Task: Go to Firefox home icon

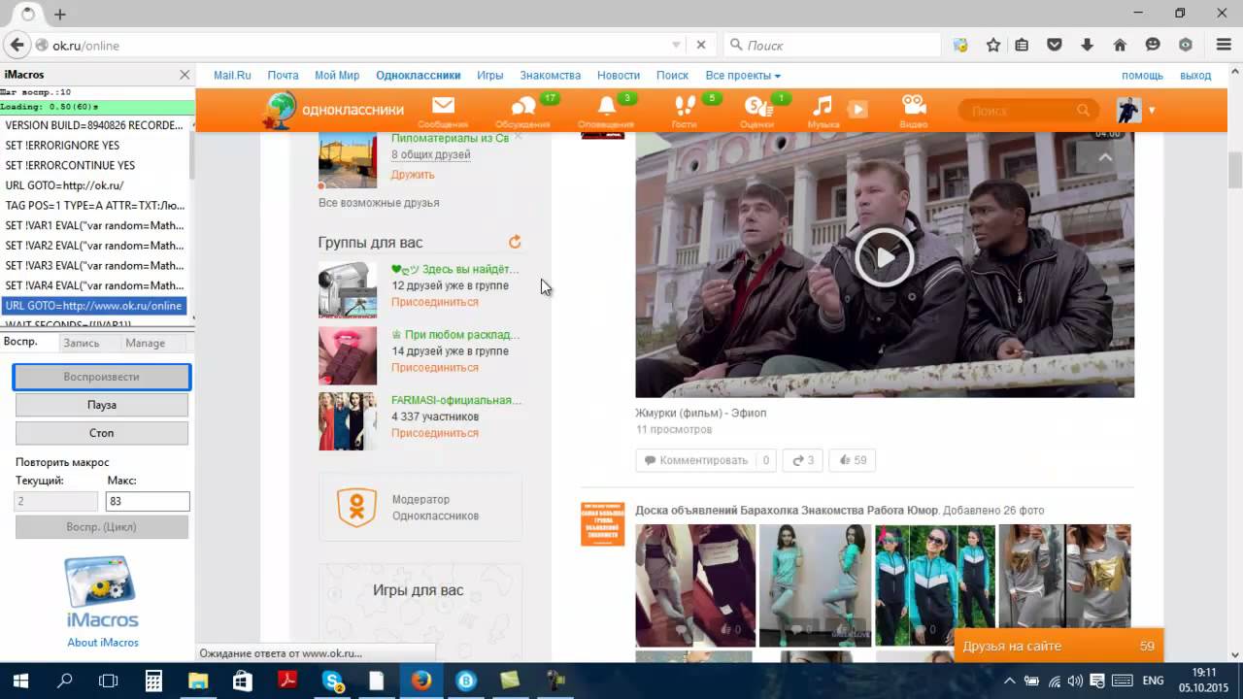Action: pos(1119,45)
